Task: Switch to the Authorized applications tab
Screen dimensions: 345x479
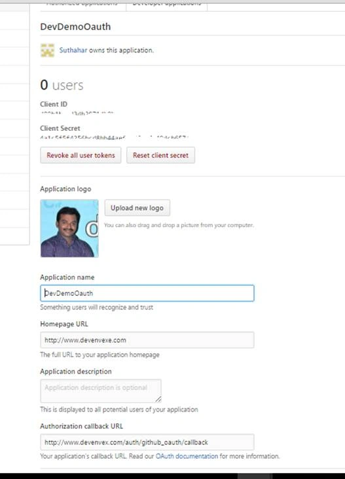Action: tap(82, 5)
